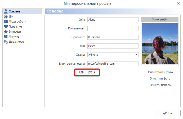Click Очистити фото link
183x119 pixels.
[x=160, y=78]
